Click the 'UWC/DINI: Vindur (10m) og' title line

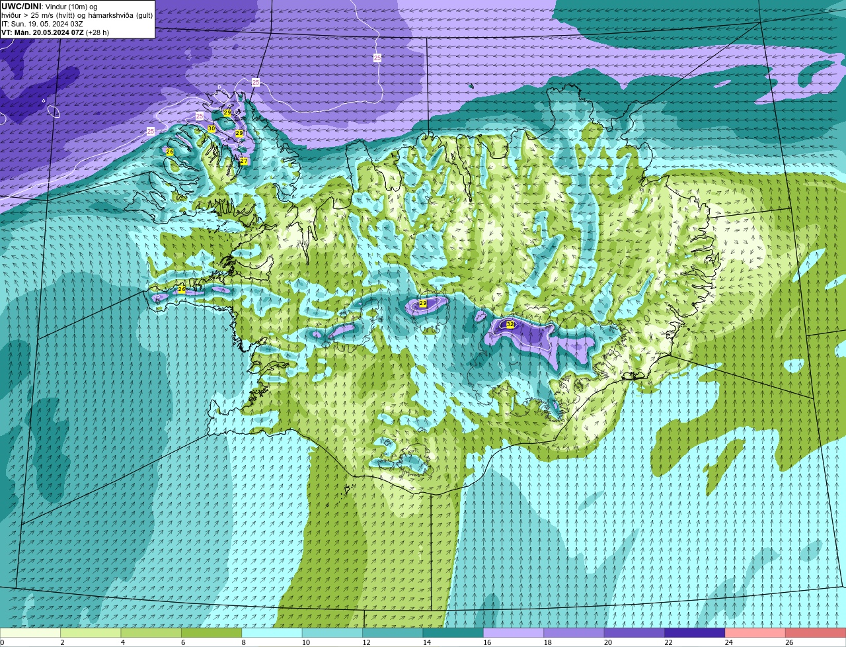coord(50,6)
